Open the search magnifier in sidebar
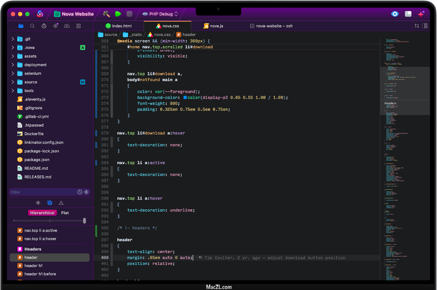This screenshot has height=290, width=437. [x=32, y=26]
